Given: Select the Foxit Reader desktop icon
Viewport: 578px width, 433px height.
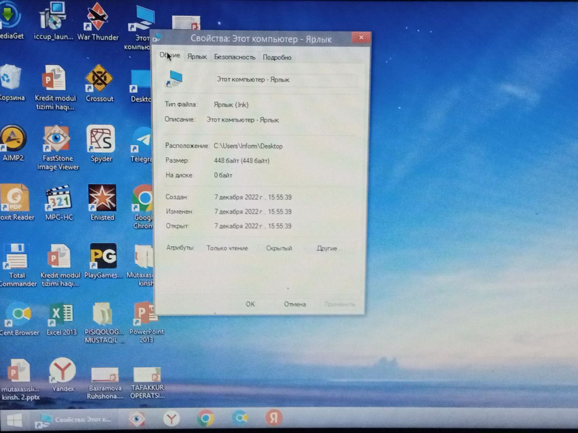Looking at the screenshot, I should point(15,203).
